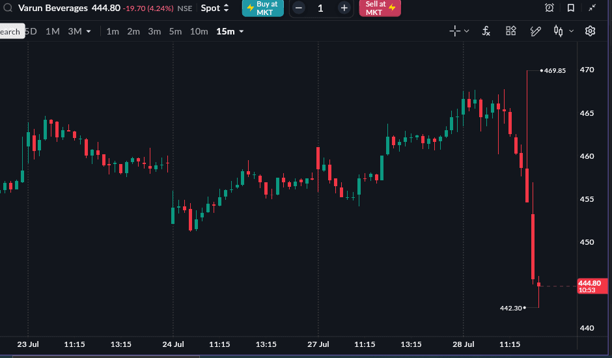Click the 23 Jul date label
The image size is (612, 358).
click(28, 344)
